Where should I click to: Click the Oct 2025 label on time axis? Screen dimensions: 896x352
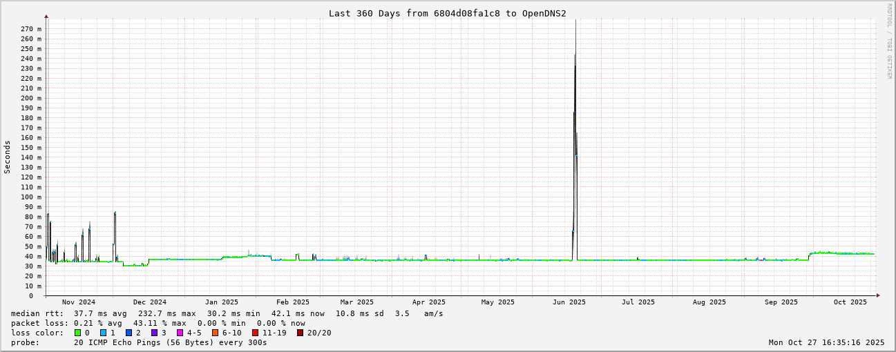[x=850, y=302]
